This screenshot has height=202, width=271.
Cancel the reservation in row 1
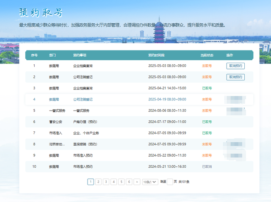point(235,66)
